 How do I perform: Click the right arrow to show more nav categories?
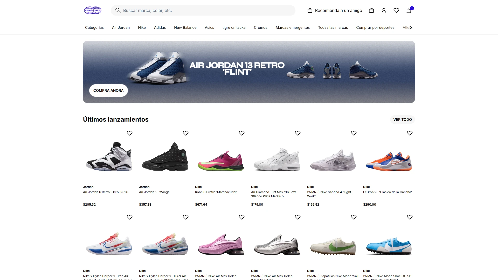411,27
